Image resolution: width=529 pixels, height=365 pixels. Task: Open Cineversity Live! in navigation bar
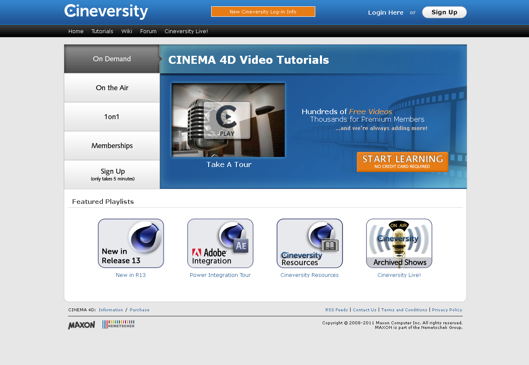[x=186, y=31]
